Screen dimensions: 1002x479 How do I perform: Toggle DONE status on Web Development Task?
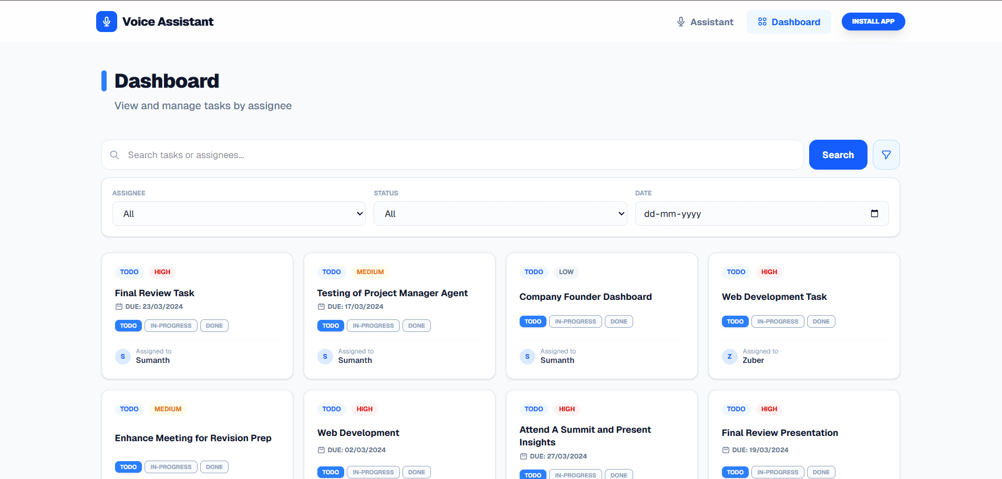pyautogui.click(x=821, y=321)
